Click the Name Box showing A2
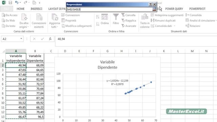This screenshot has height=122, width=217. (11, 39)
